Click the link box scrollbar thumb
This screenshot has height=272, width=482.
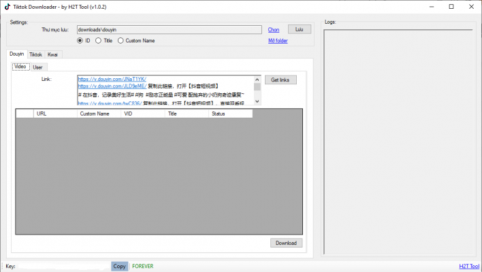[257, 87]
